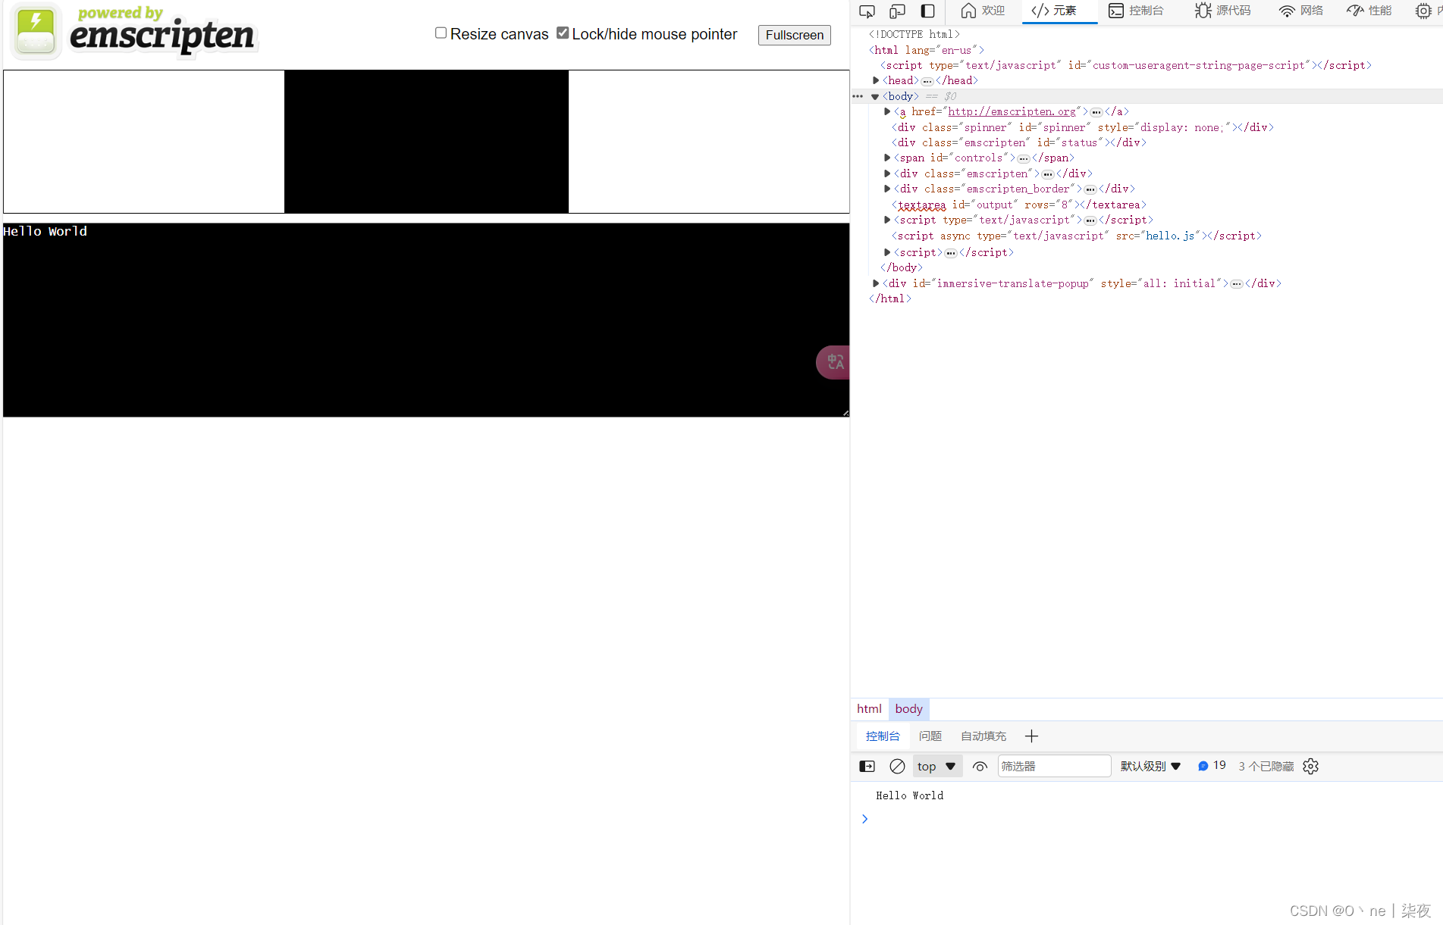Toggle the console sidebar icon
The image size is (1443, 925).
(x=867, y=766)
